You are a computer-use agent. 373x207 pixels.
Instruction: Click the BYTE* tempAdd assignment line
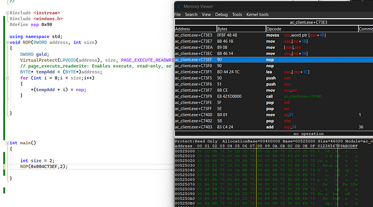(61, 72)
